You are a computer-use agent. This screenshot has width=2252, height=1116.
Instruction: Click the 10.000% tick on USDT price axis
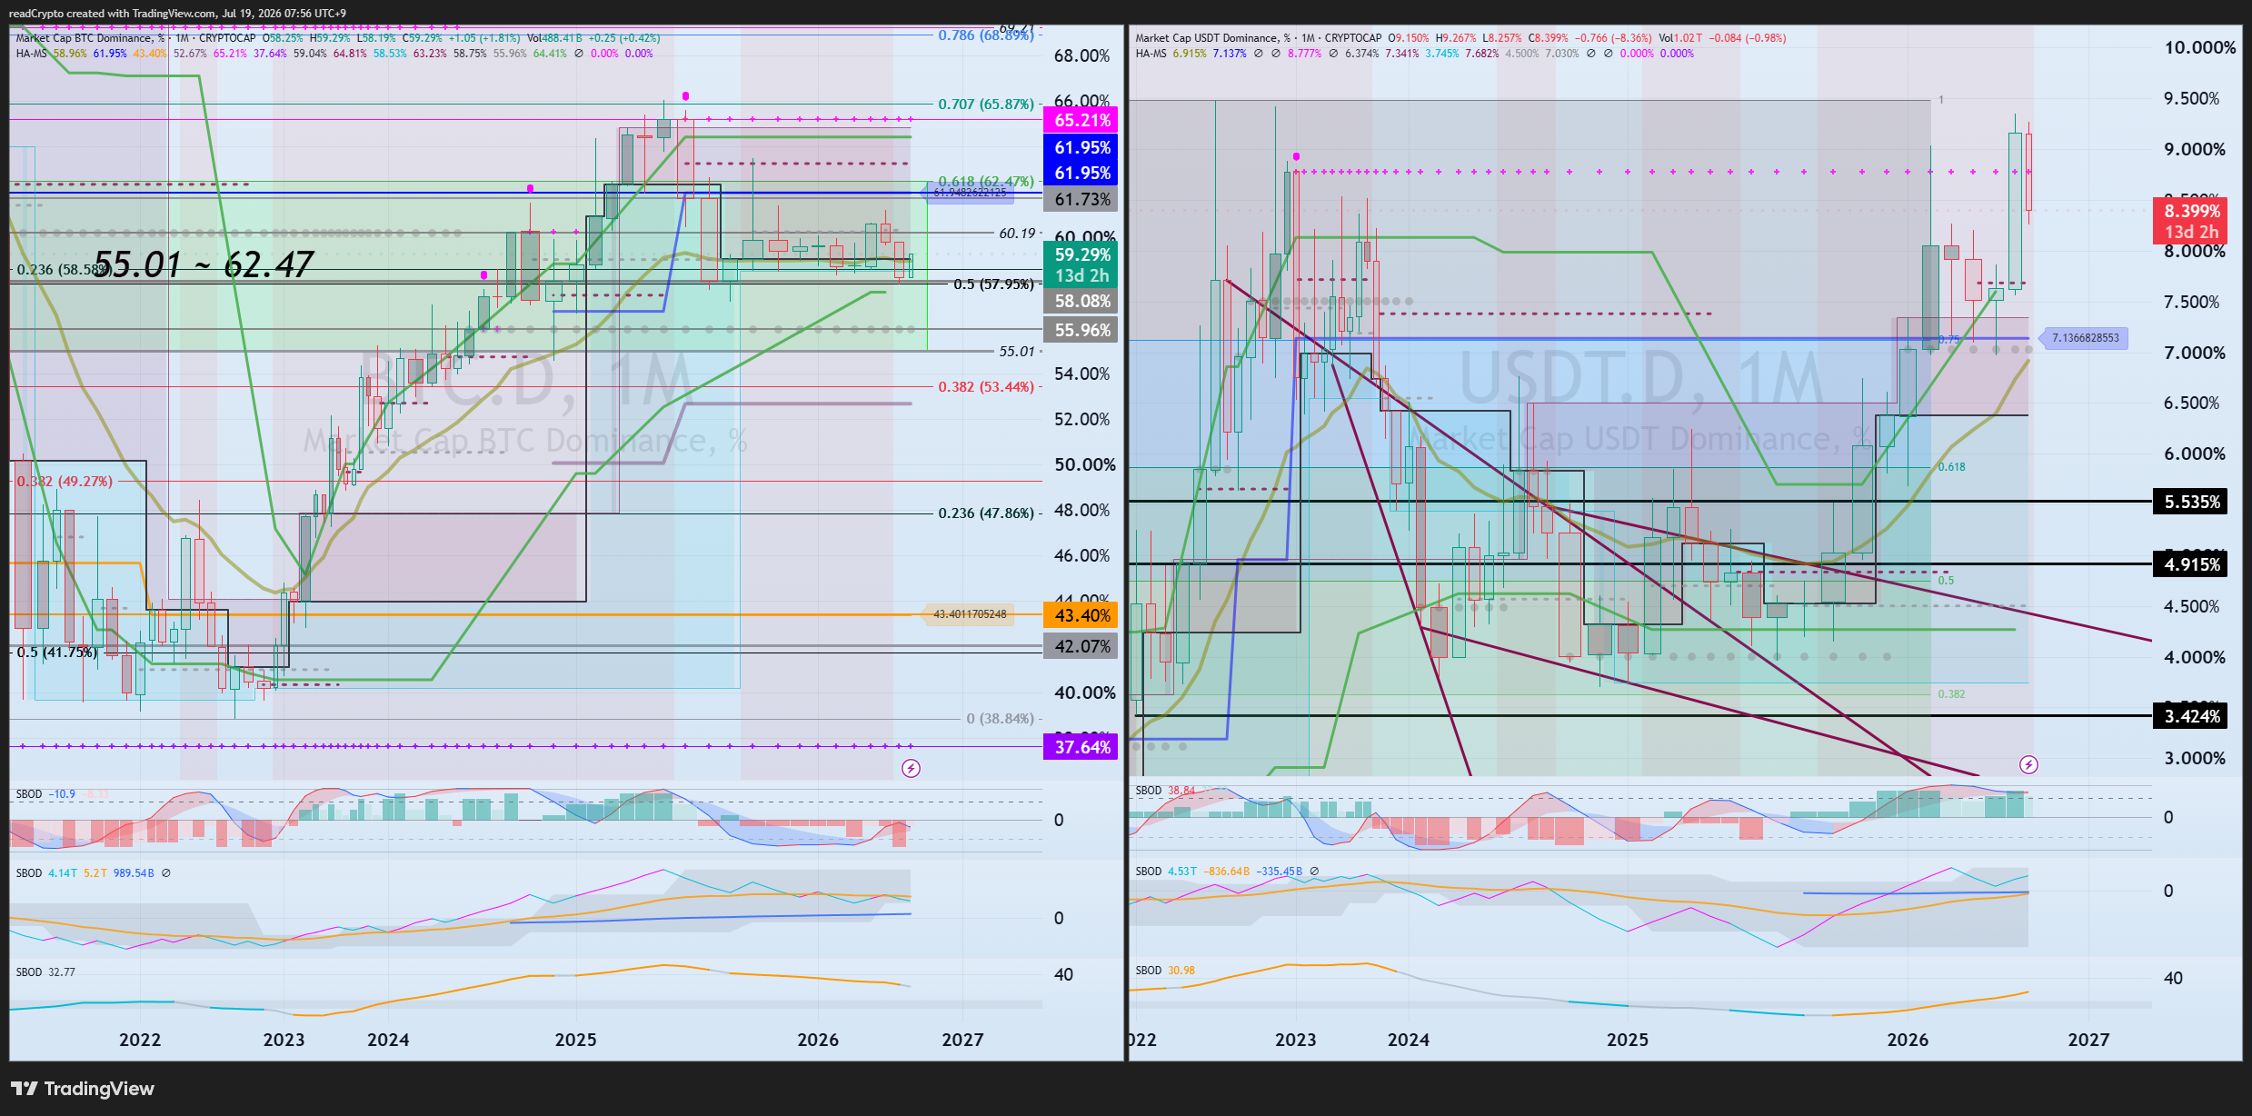[x=2199, y=47]
